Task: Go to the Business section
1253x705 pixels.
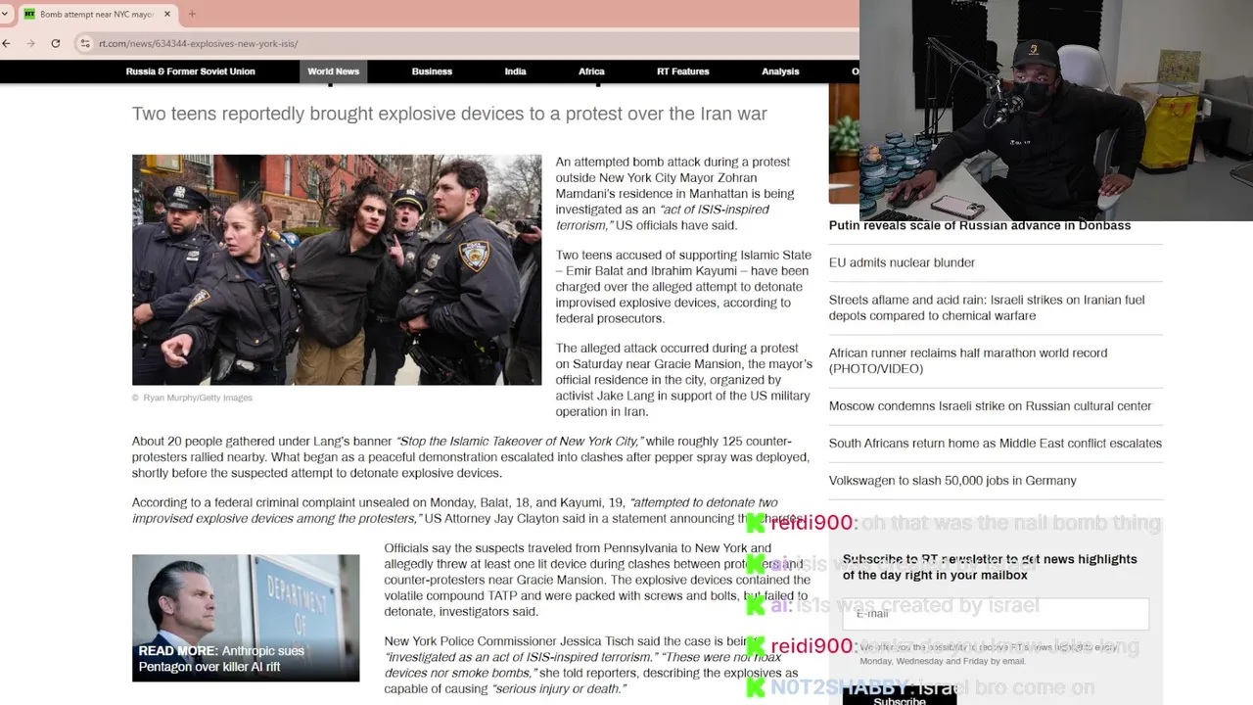Action: tap(432, 71)
